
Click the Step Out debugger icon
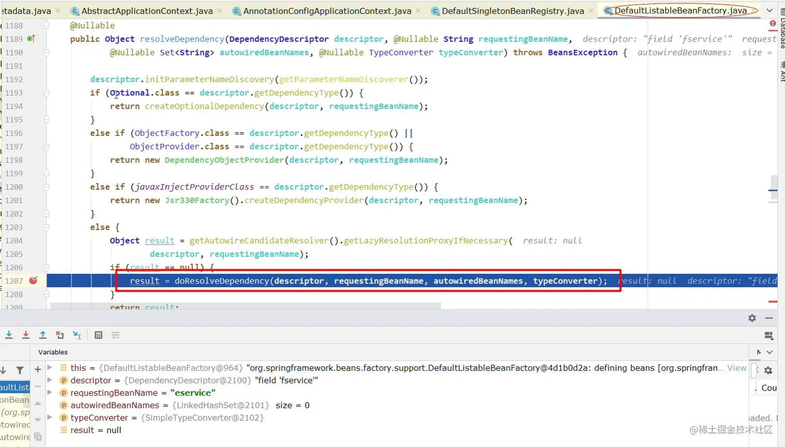click(x=43, y=335)
